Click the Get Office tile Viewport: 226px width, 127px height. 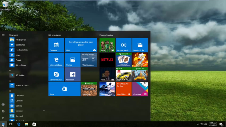click(x=124, y=89)
